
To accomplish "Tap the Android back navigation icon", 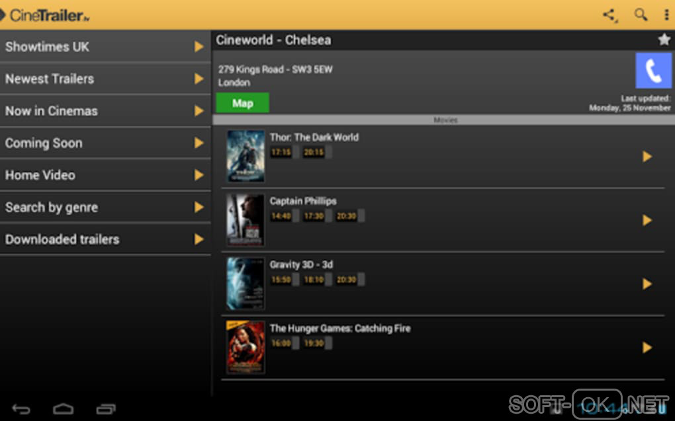I will click(x=21, y=408).
